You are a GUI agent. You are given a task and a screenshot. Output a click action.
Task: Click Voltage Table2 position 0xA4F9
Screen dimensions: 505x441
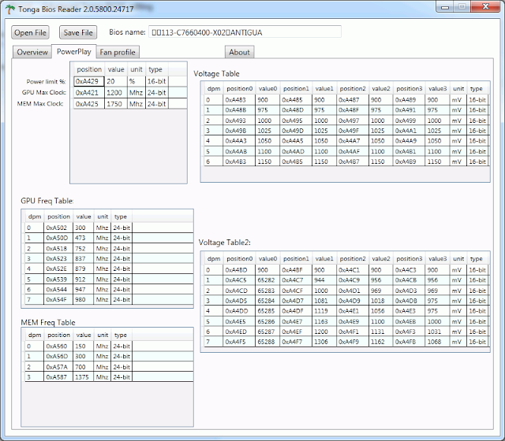click(x=353, y=342)
